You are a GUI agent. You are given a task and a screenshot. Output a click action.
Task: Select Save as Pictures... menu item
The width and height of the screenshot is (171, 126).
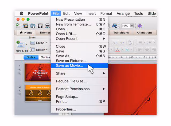[x=79, y=61]
